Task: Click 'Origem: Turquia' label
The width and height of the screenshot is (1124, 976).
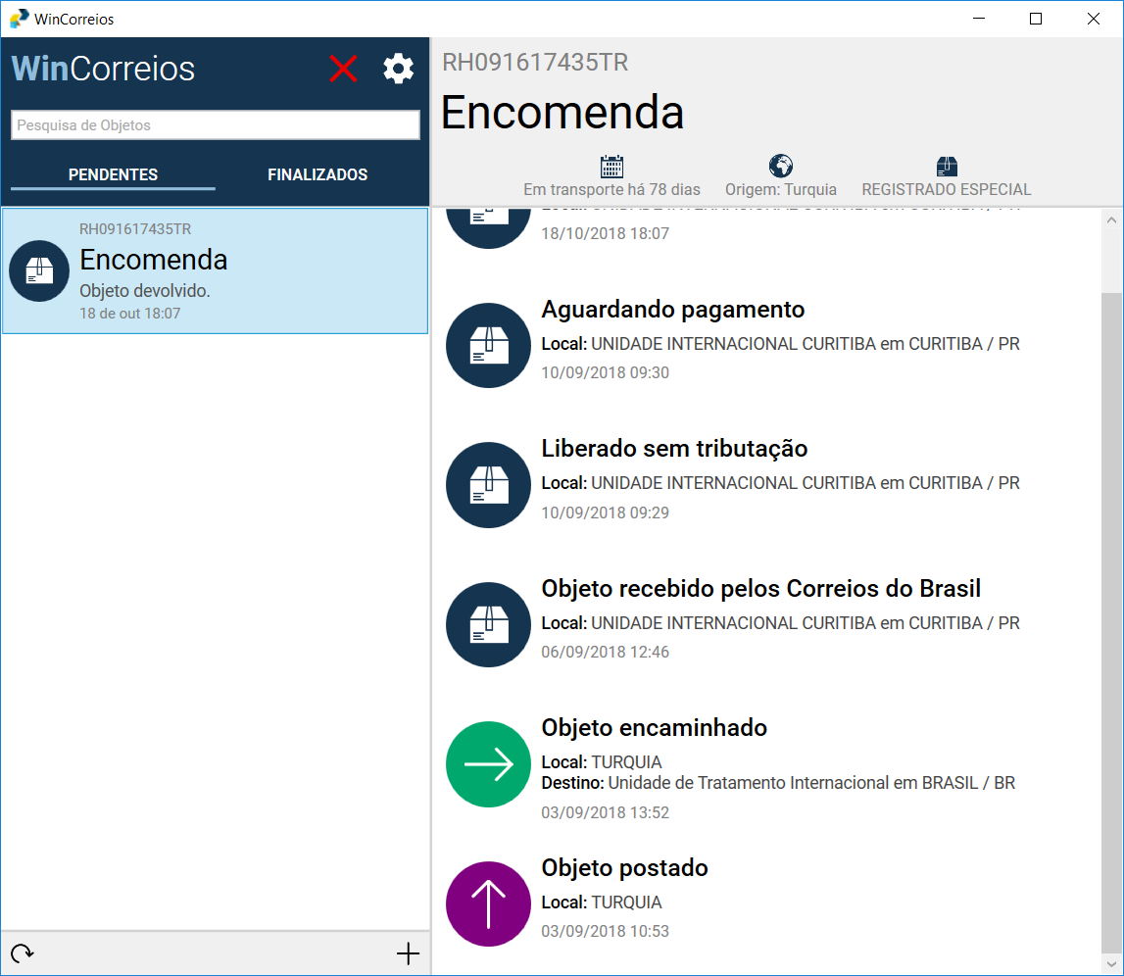Action: [781, 189]
